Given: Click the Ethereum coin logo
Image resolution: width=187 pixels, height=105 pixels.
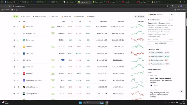Looking at the screenshot, I should [24, 33].
